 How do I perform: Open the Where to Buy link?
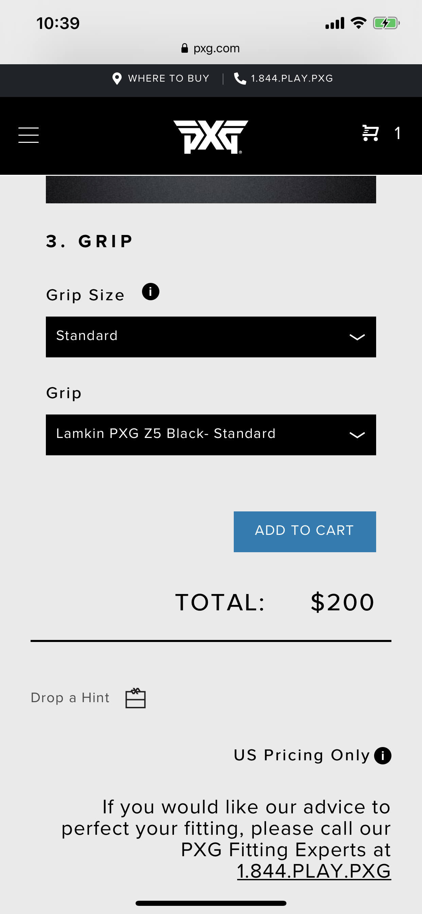point(169,79)
